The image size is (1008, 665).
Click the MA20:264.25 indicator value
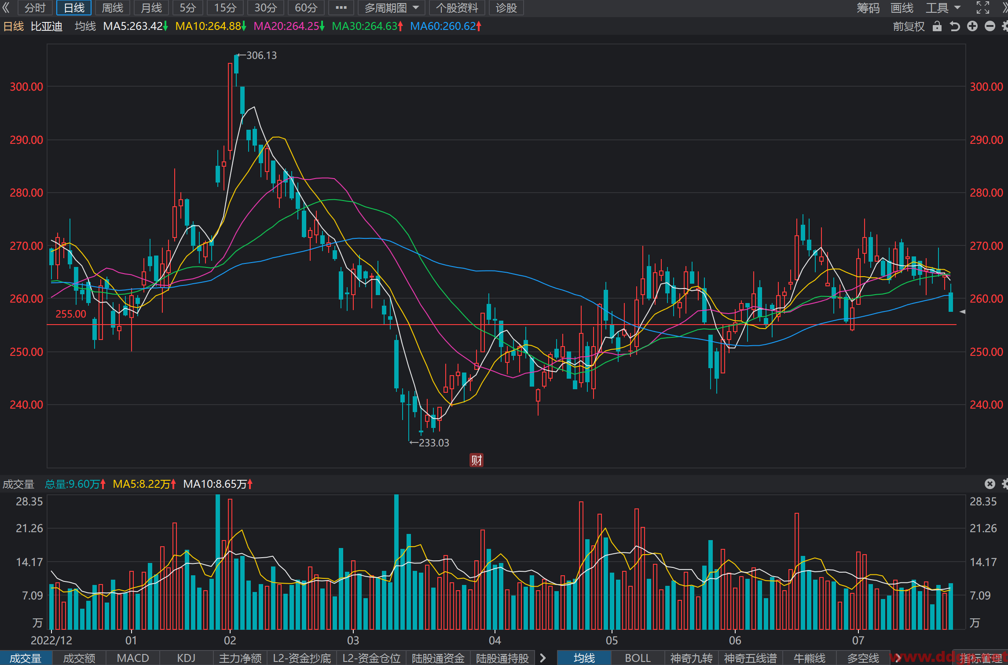[x=289, y=26]
